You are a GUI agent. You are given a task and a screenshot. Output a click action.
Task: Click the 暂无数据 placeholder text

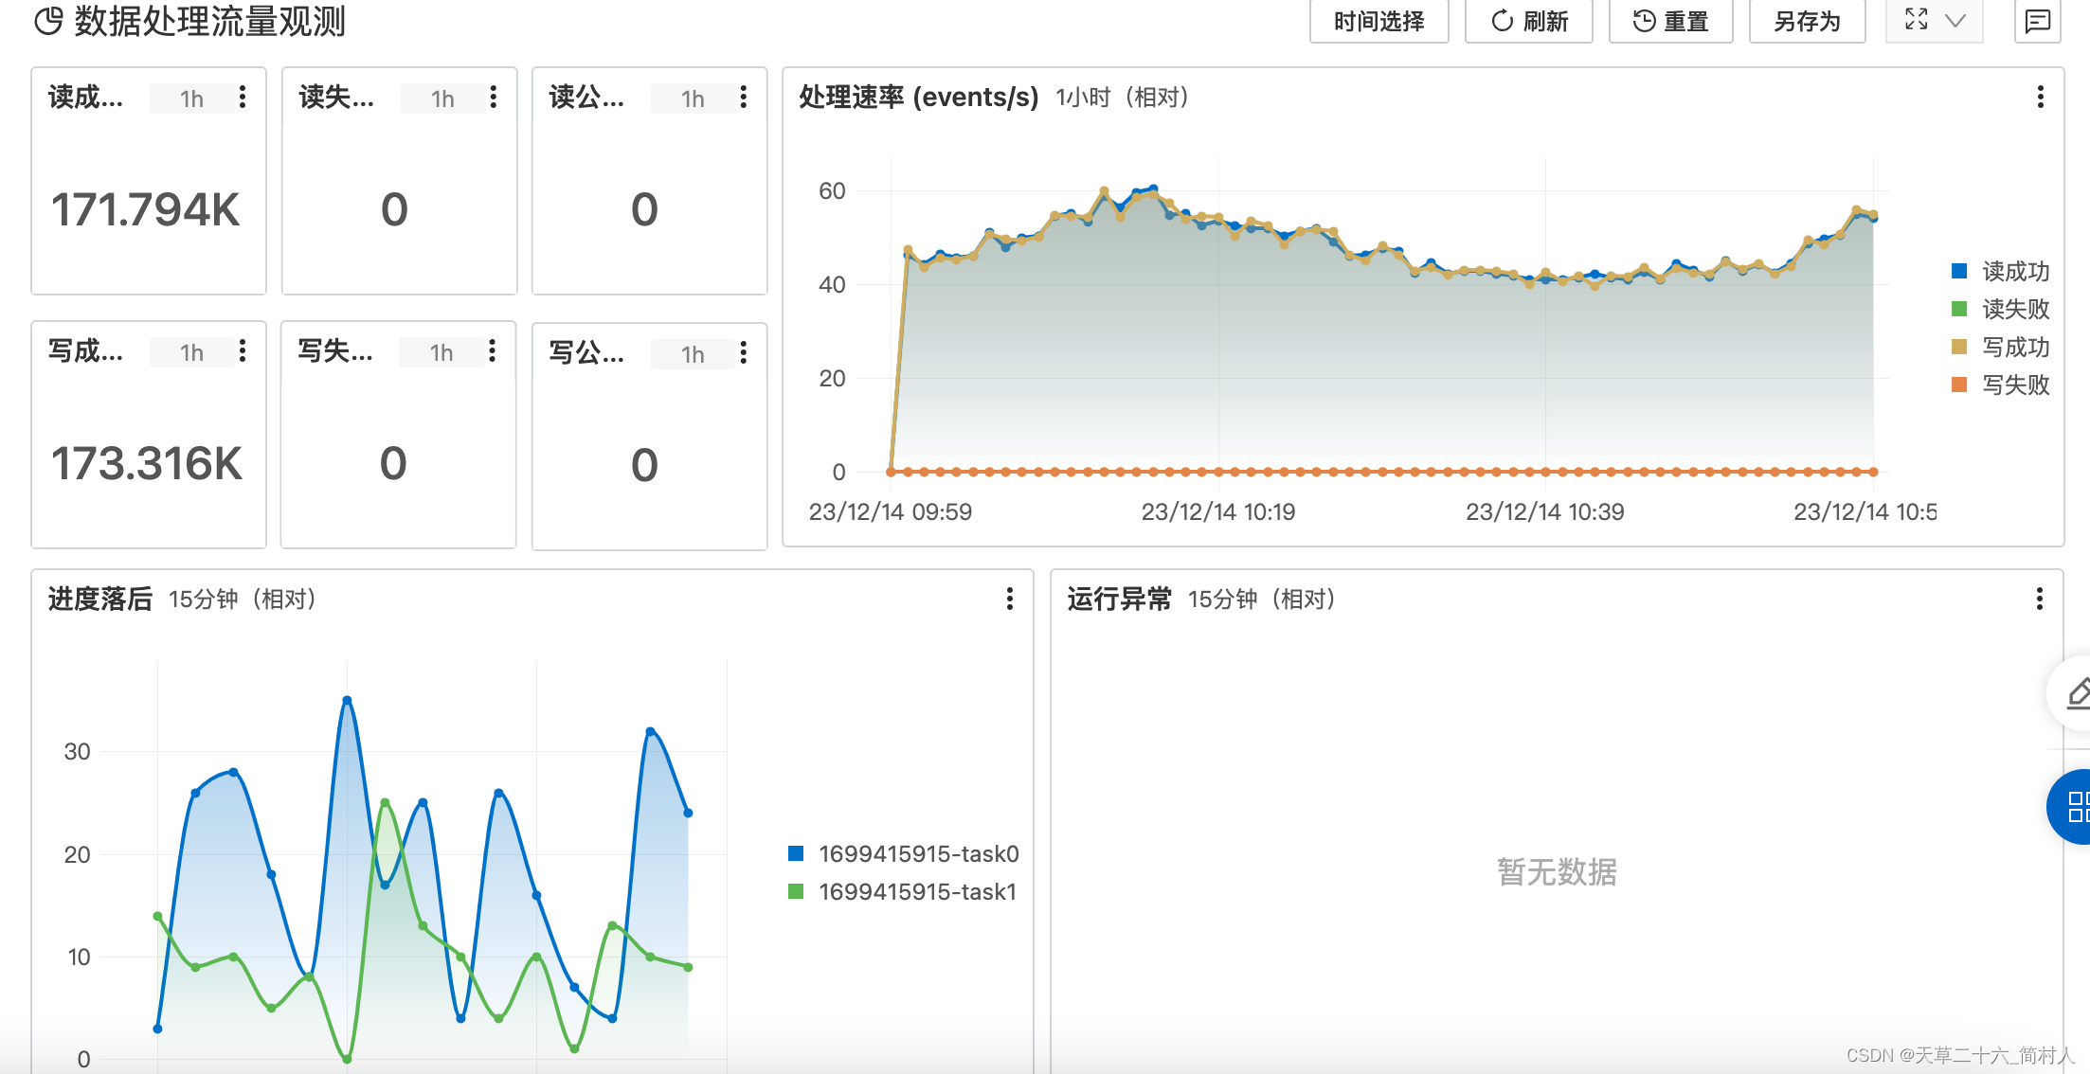pyautogui.click(x=1557, y=871)
